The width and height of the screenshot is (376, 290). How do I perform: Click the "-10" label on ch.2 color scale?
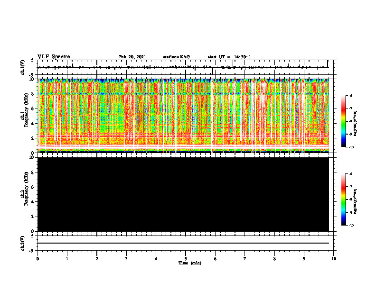click(351, 226)
